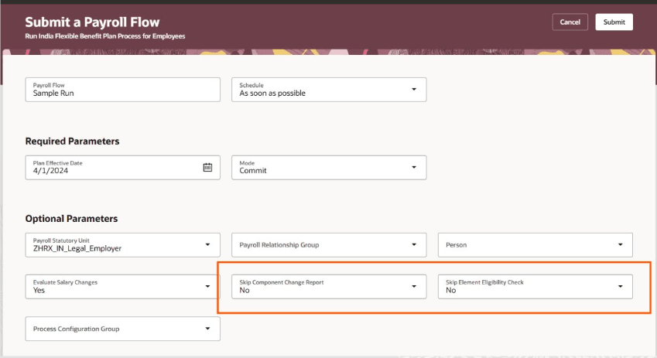
Task: Click 'No' under Skip Element Eligibility Check
Action: tap(451, 290)
